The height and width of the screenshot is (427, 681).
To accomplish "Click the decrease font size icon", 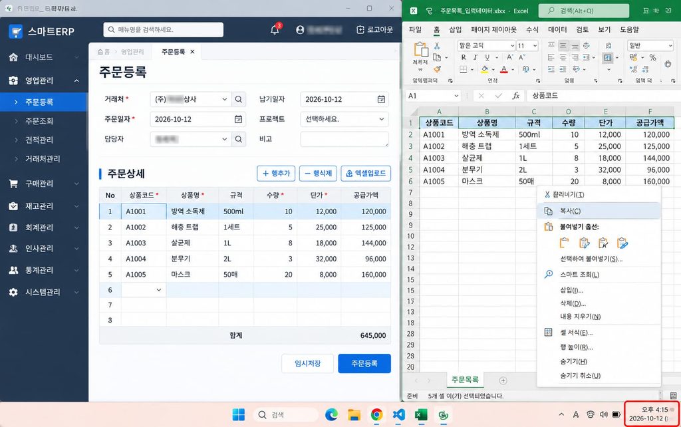I will point(521,57).
